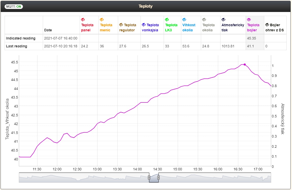The height and width of the screenshot is (190, 292).
Task: Click the Atmosfericky tlak eye icon
Action: 224,20
